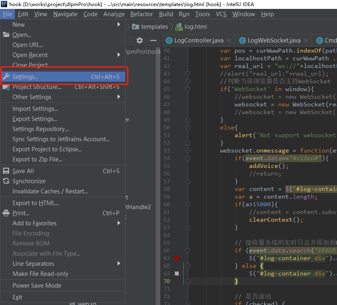This screenshot has width=337, height=305.
Task: Expand the Open Recent submenu arrow
Action: click(119, 55)
